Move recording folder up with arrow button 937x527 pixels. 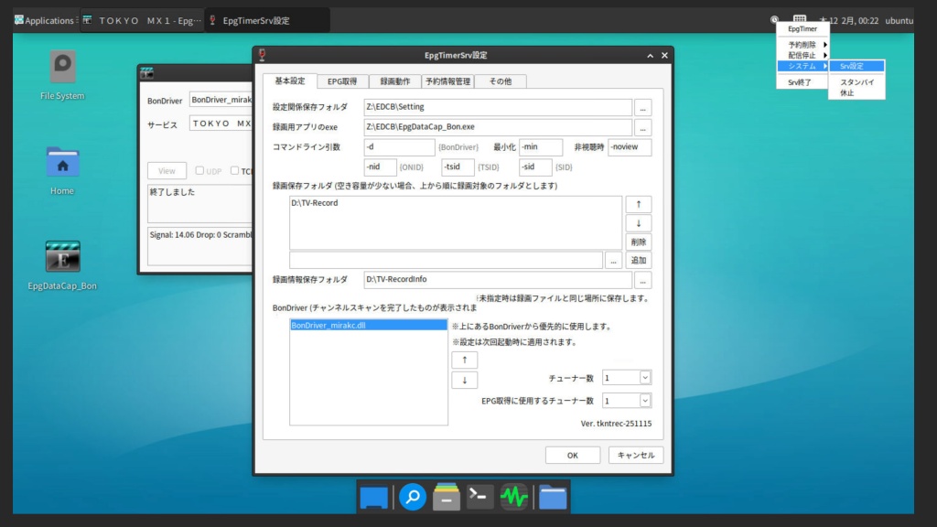coord(638,204)
